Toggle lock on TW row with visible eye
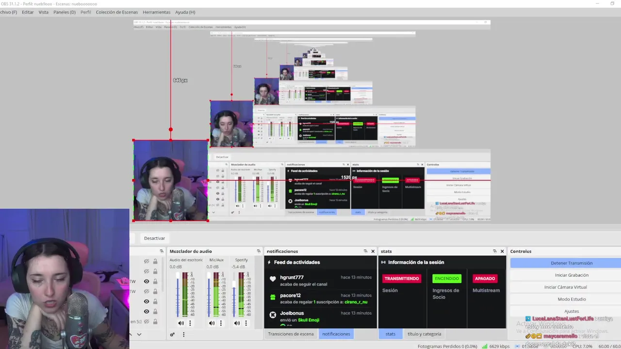The width and height of the screenshot is (621, 349). click(155, 281)
